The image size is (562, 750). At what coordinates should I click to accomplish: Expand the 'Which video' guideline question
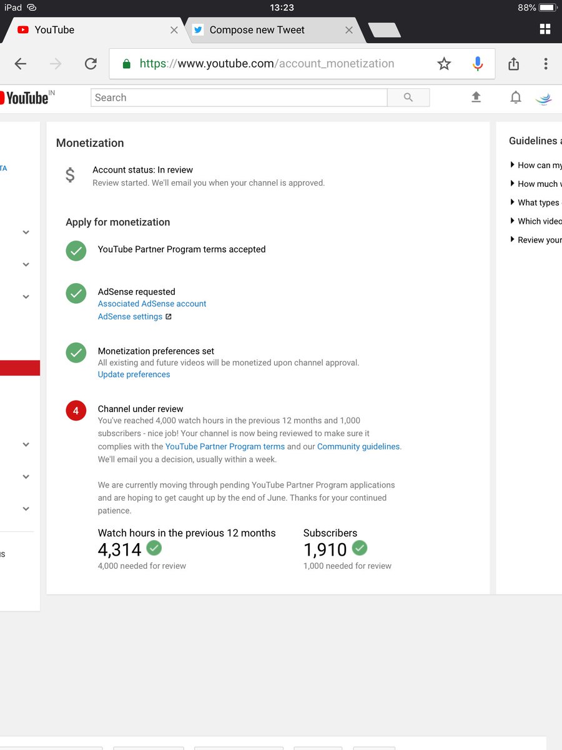(x=536, y=221)
